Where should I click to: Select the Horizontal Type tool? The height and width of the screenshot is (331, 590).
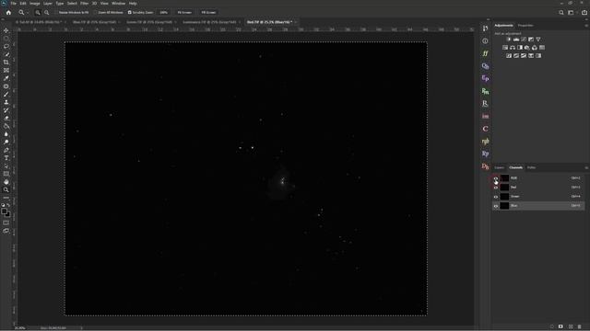click(x=6, y=157)
